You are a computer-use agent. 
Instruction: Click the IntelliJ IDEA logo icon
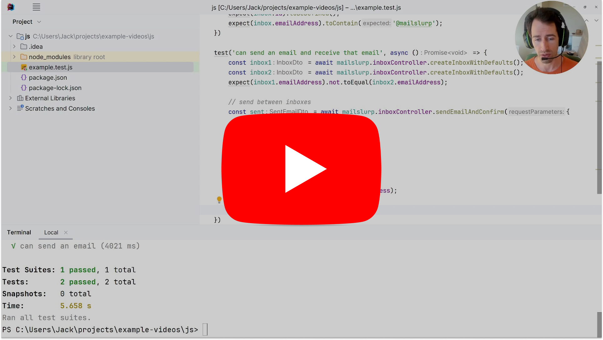[x=10, y=7]
